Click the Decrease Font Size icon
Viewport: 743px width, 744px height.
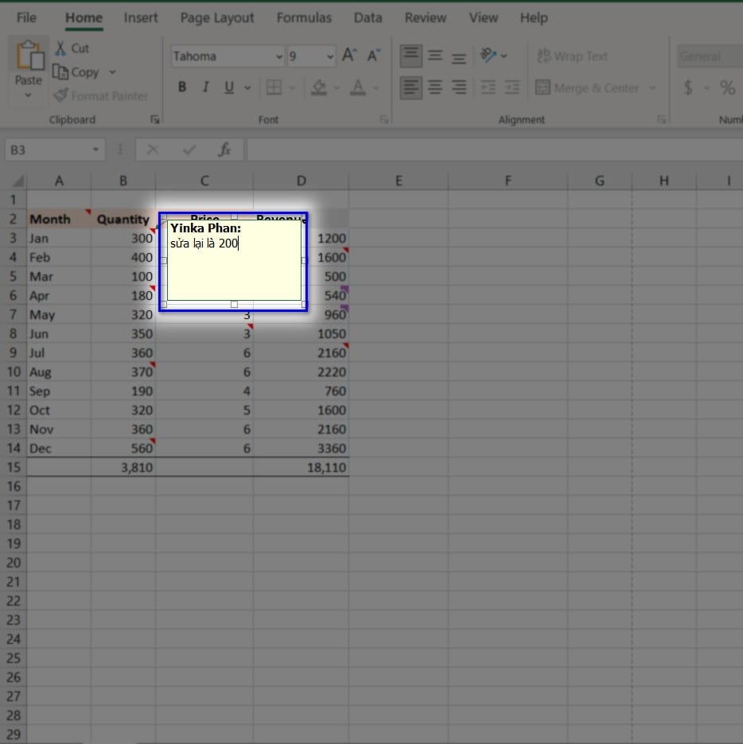[374, 55]
